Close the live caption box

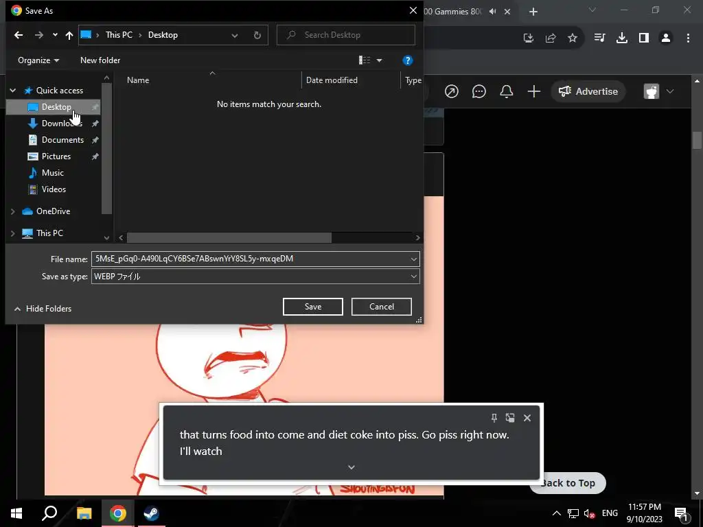point(527,418)
